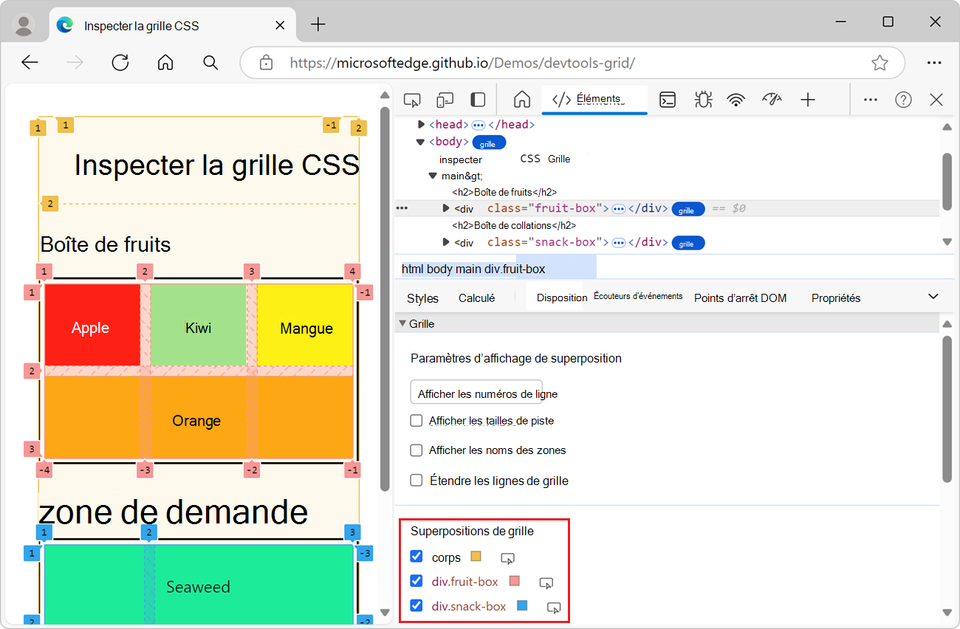Collapse the Grille section
The height and width of the screenshot is (629, 960).
coord(403,323)
